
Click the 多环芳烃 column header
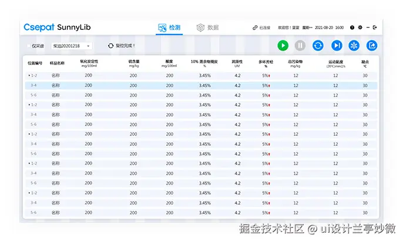(x=266, y=63)
